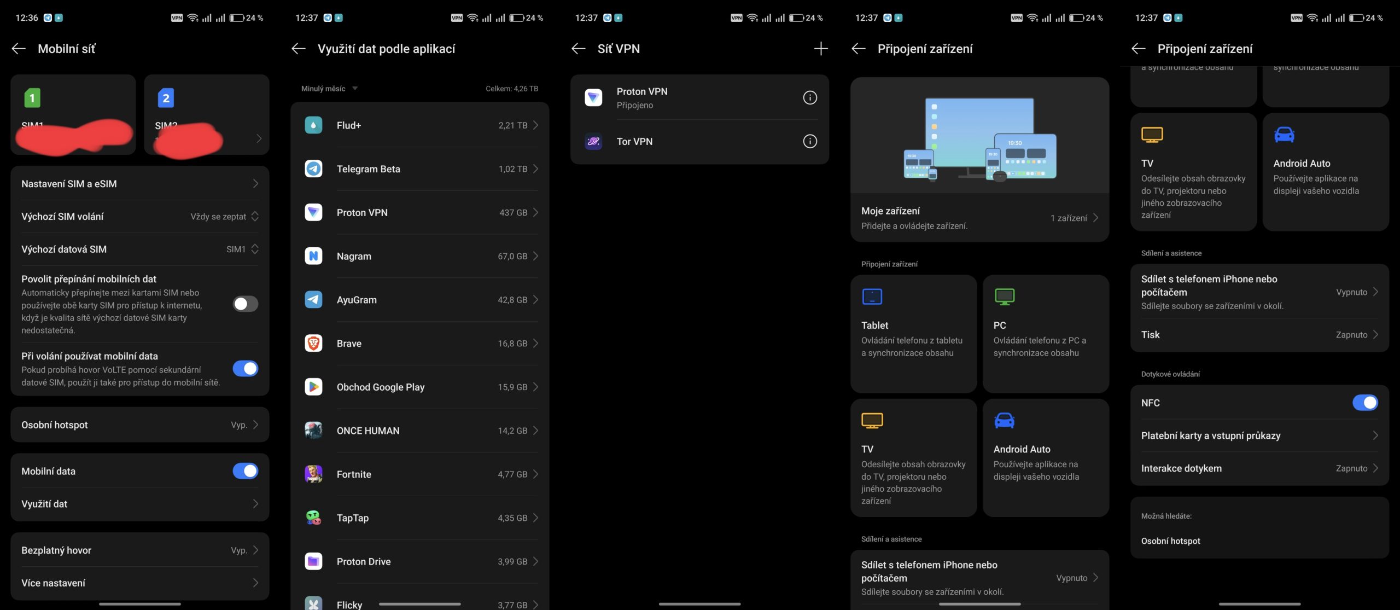Go back from Mobilní síť screen

tap(19, 49)
